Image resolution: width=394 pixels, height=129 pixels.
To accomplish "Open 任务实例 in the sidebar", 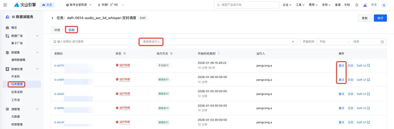I will click(x=17, y=92).
